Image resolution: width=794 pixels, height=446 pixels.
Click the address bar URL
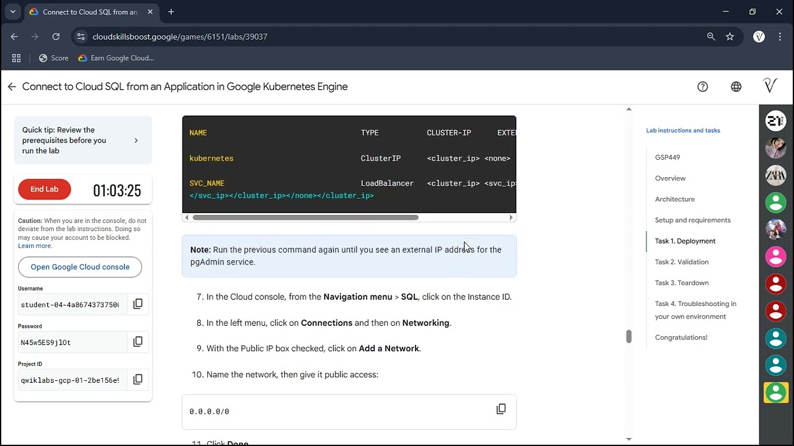coord(180,37)
